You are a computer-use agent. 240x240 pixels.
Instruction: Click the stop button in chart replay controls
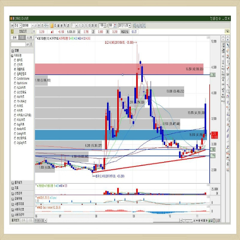point(204,220)
